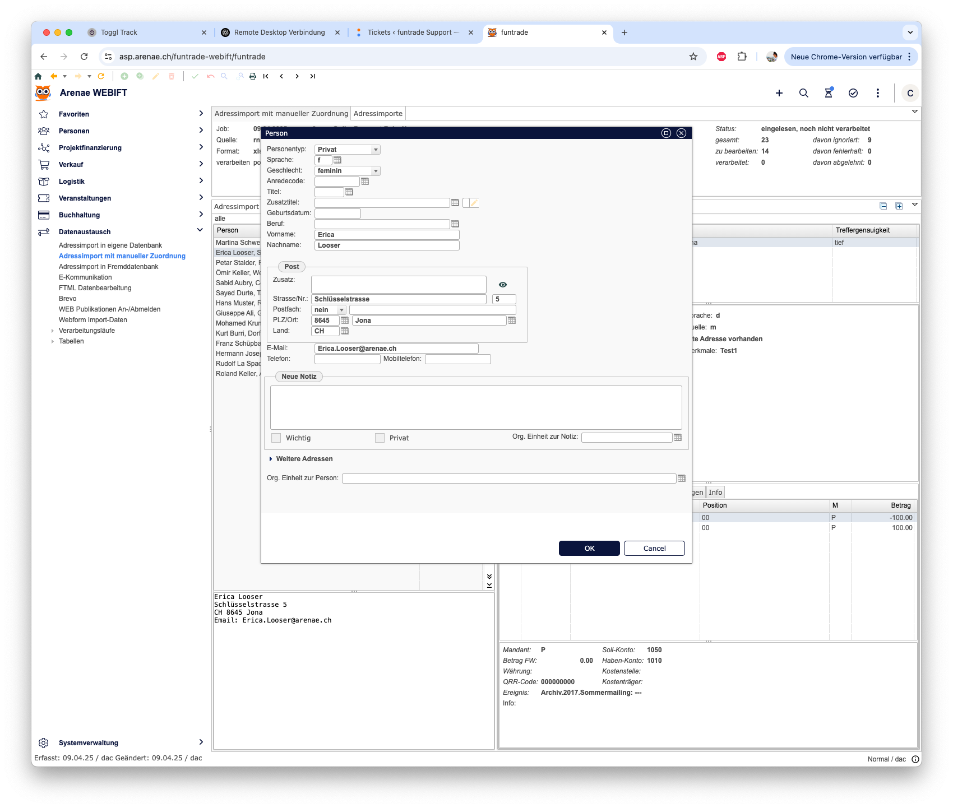953x808 pixels.
Task: Click the home icon in the toolbar
Action: [x=38, y=76]
